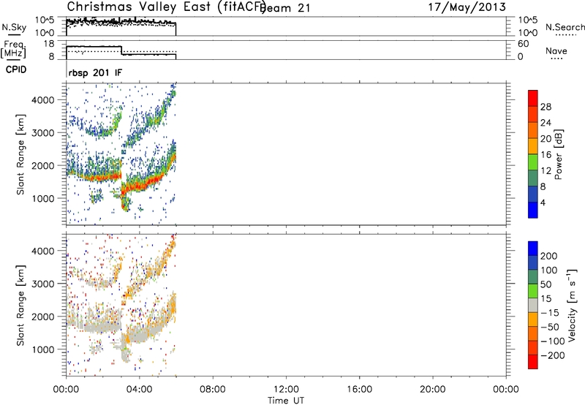585x405 pixels.
Task: Click the 'rbsp 201 IF' text
Action: [x=95, y=72]
